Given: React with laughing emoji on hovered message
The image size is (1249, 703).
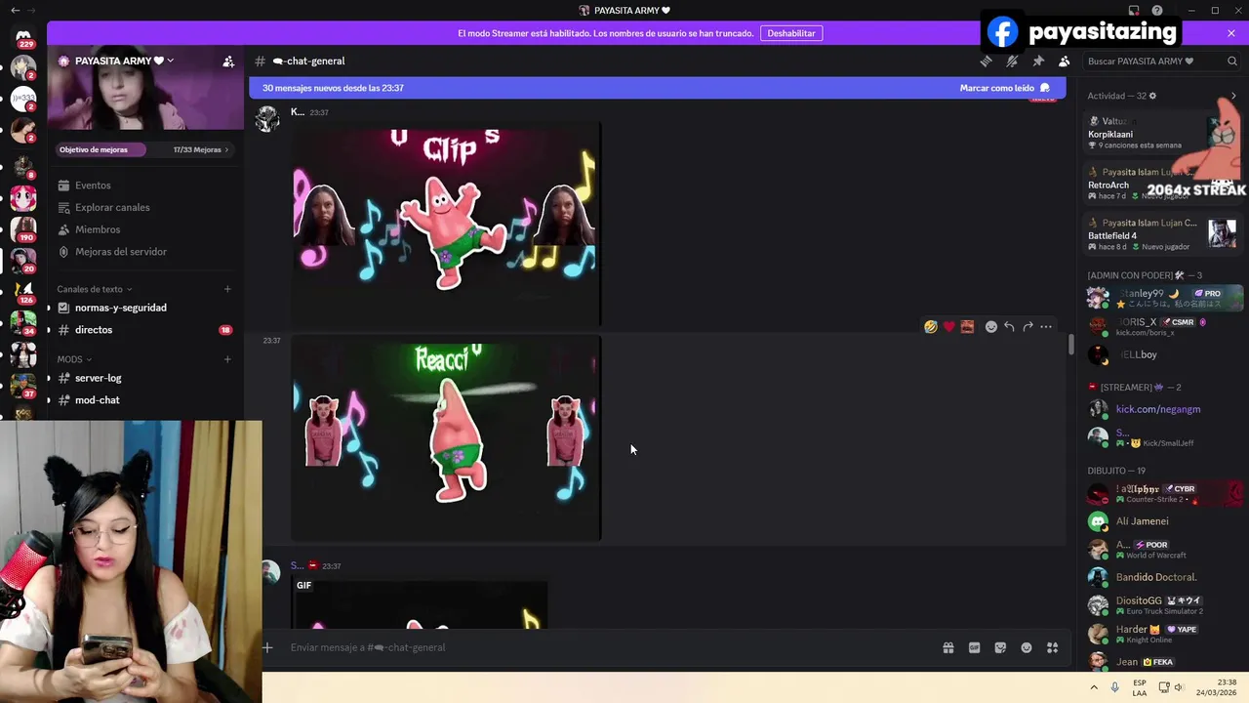Looking at the screenshot, I should pos(931,327).
